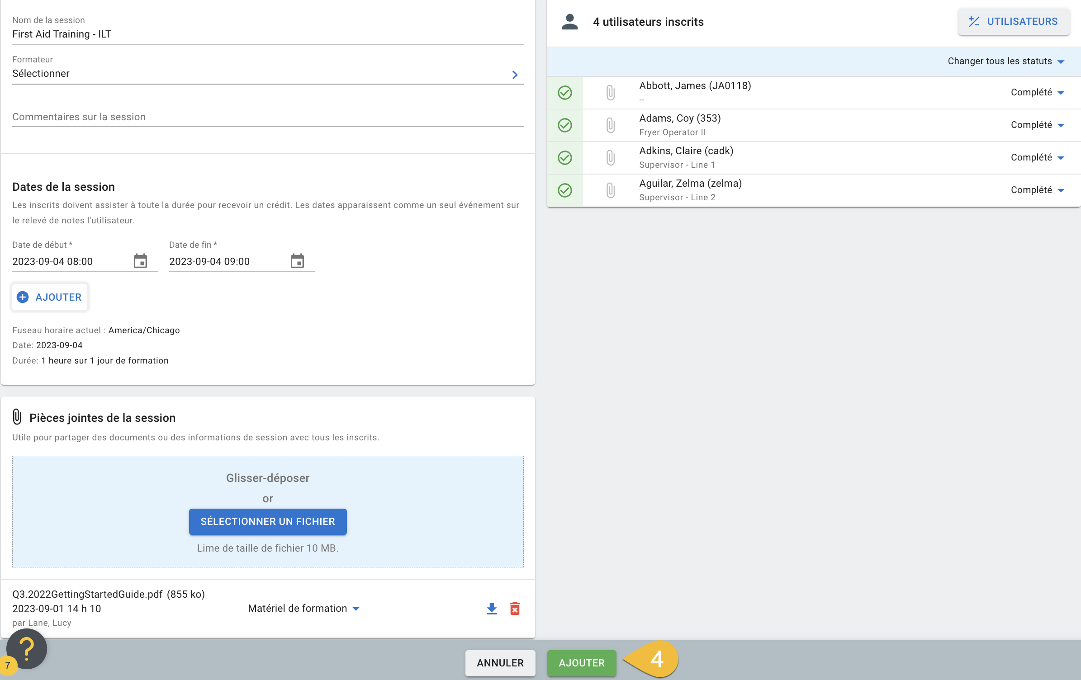This screenshot has width=1081, height=680.
Task: Click the name Adams, Coy (353)
Action: (680, 118)
